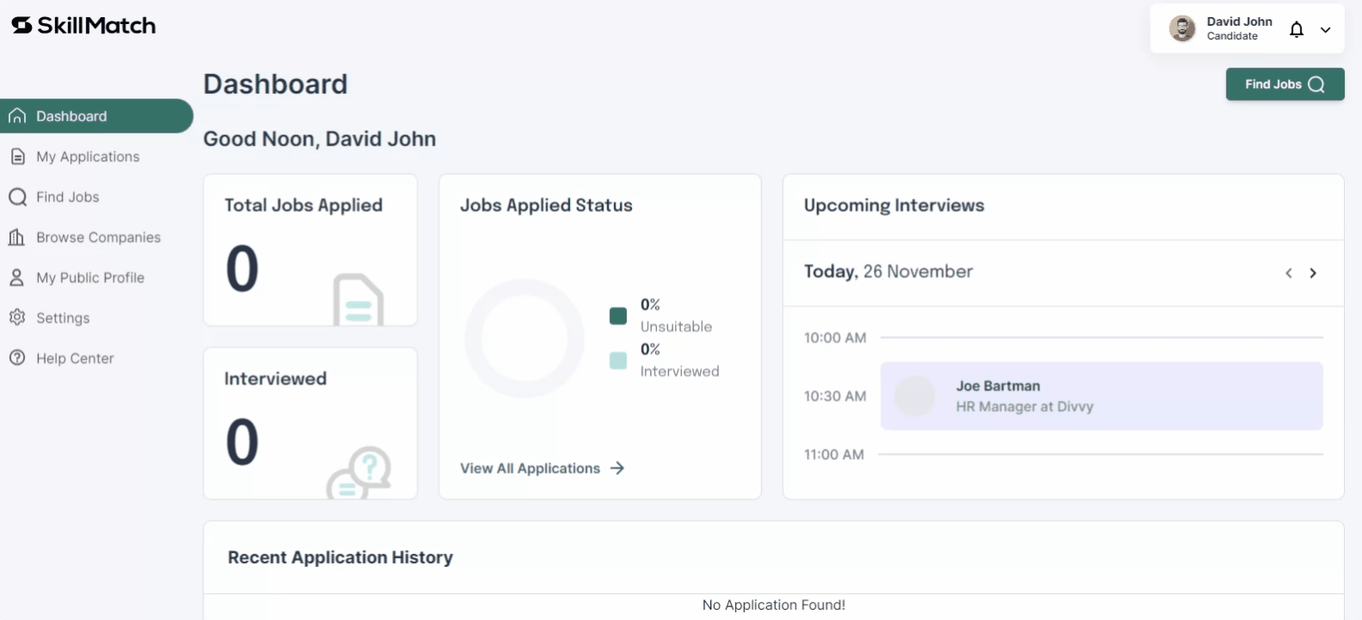Open Help Center from sidebar
The height and width of the screenshot is (620, 1362).
(75, 358)
